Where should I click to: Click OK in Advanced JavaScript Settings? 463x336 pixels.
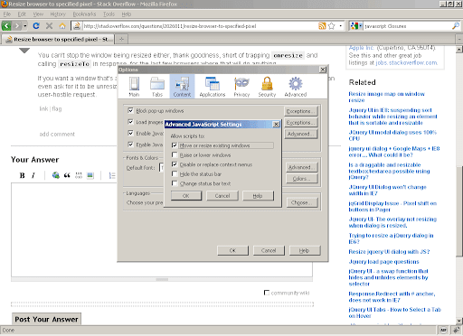(x=186, y=196)
